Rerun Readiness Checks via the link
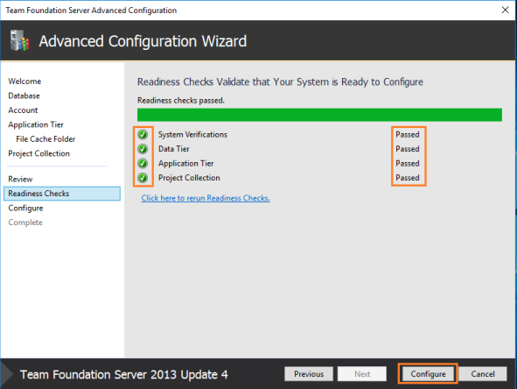The image size is (517, 389). click(x=206, y=198)
